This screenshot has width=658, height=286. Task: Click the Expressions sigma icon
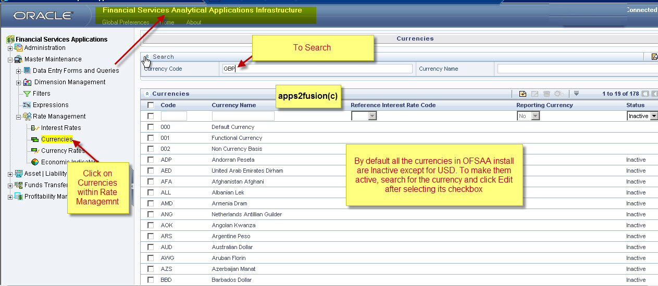click(27, 105)
